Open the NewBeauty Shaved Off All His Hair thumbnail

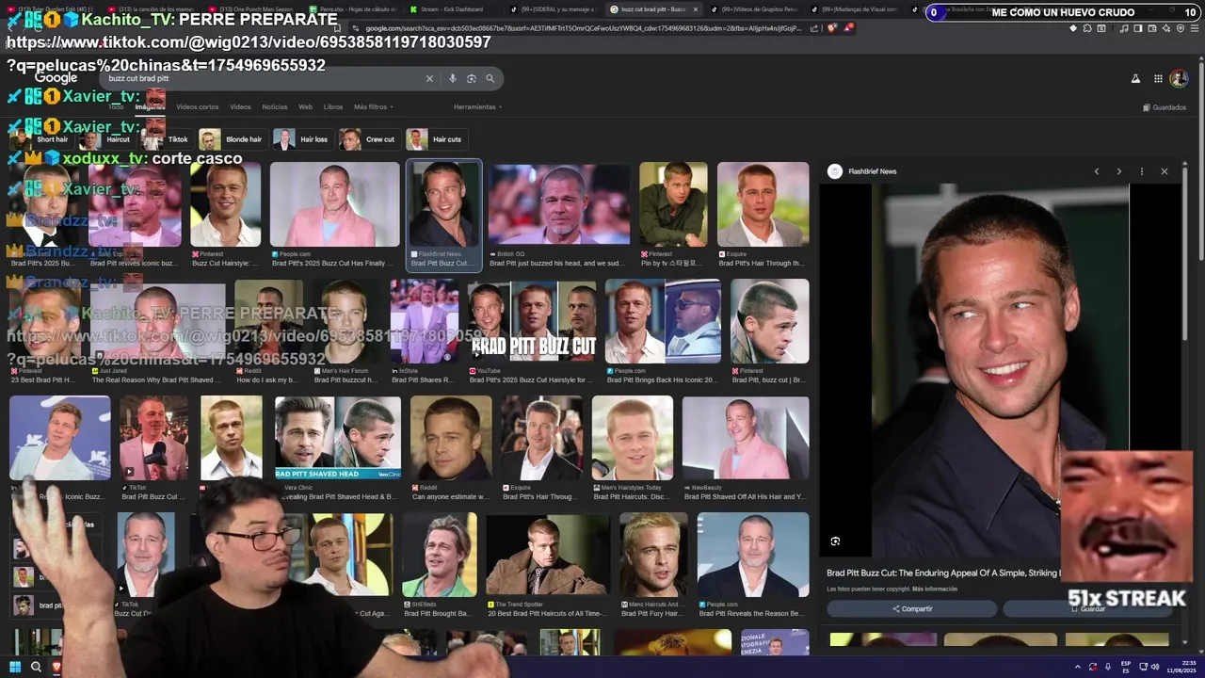pos(746,438)
